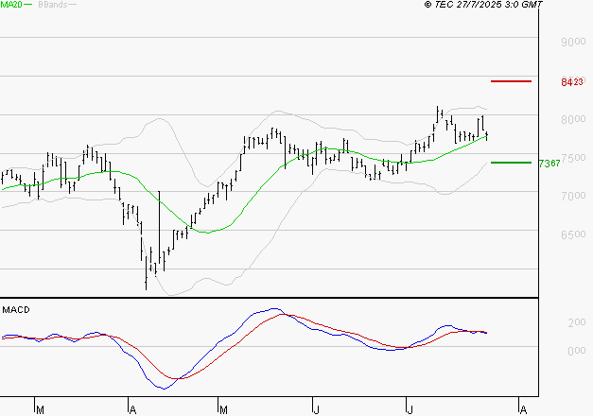Click the 6500 price axis label
The image size is (593, 416).
click(x=572, y=235)
